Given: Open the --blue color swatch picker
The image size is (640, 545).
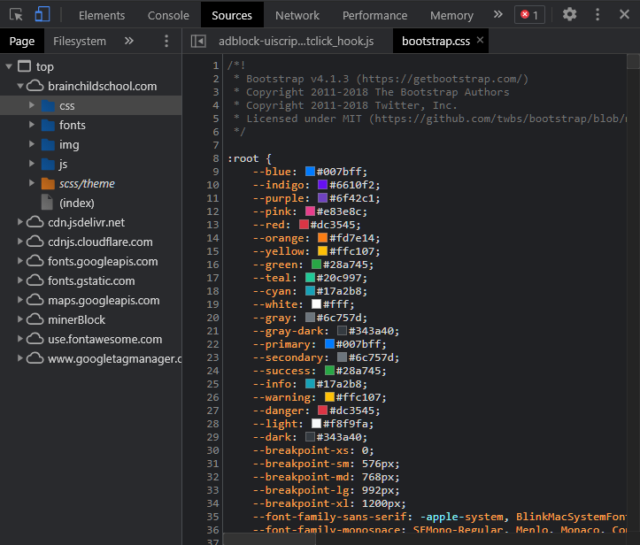Looking at the screenshot, I should click(310, 172).
